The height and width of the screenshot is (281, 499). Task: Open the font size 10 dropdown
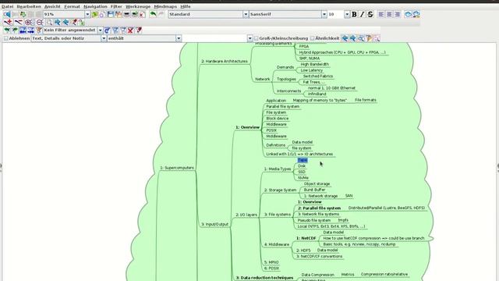tap(347, 14)
